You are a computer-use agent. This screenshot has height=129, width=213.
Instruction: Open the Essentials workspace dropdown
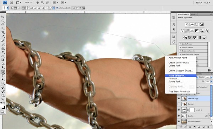coord(203,2)
